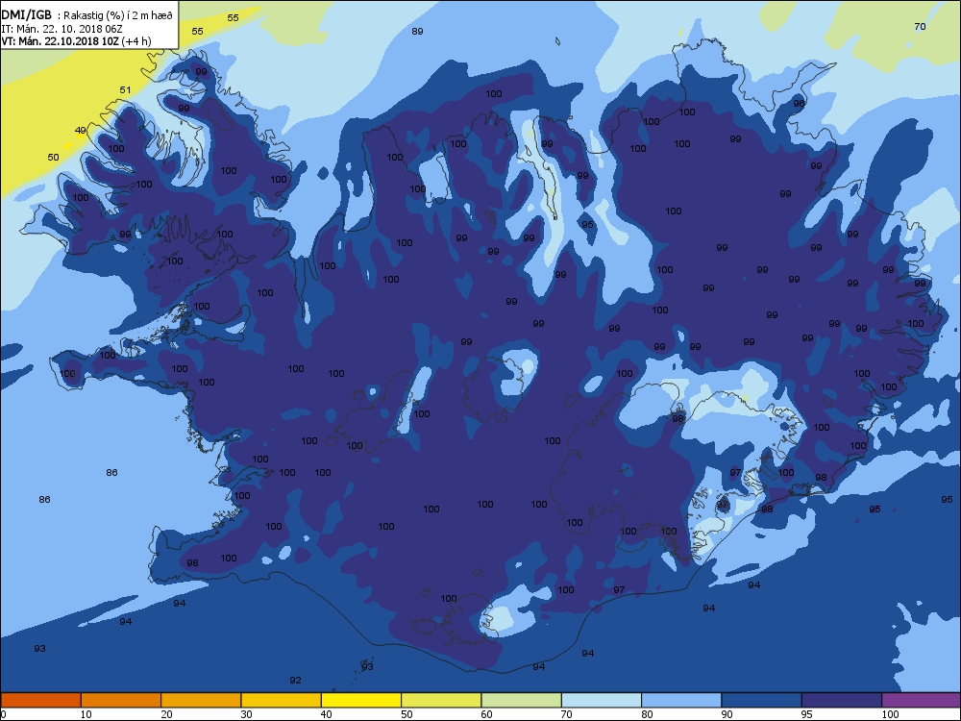Click the legend scale label 30
961x721 pixels.
tap(246, 714)
